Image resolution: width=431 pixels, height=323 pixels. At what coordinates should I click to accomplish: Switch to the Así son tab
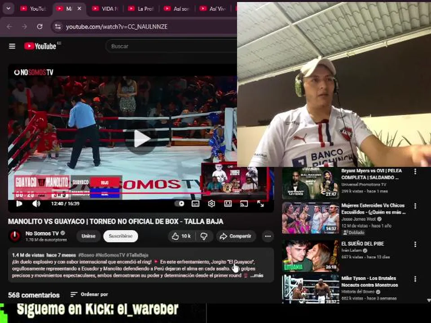(177, 9)
